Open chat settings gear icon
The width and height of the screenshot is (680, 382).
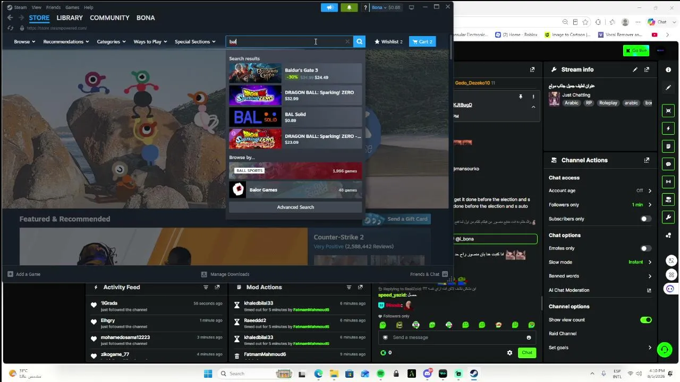pyautogui.click(x=509, y=353)
